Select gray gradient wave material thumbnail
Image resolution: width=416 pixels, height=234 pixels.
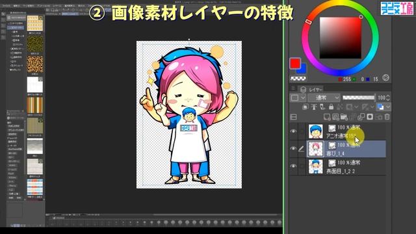coord(34,146)
